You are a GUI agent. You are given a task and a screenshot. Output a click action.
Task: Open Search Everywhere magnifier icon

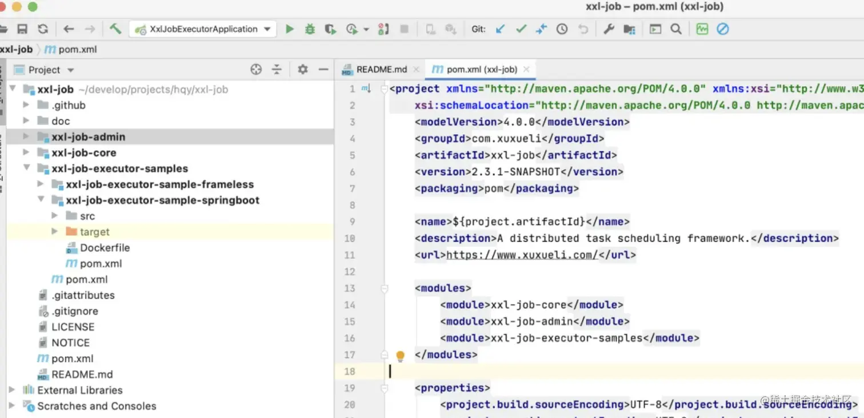click(676, 29)
